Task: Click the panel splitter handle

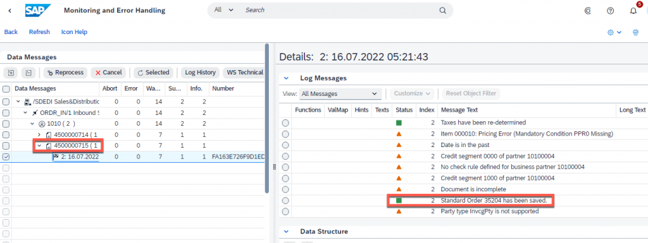Action: [274, 166]
